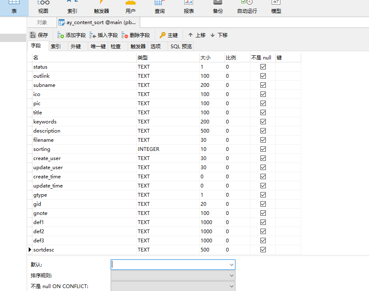Toggle 不是 null checkbox for create_time
Image resolution: width=369 pixels, height=291 pixels.
point(263,176)
